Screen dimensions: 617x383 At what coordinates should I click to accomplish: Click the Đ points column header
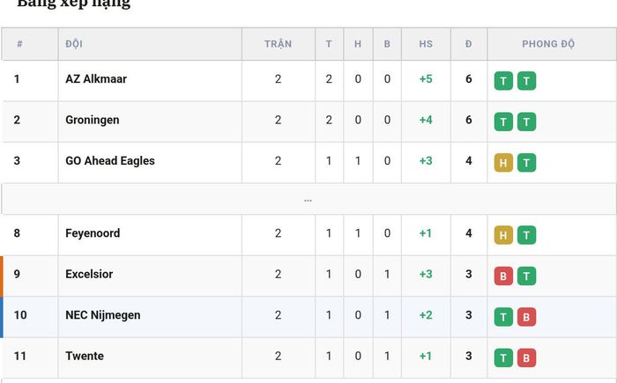click(468, 44)
